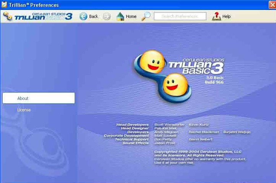This screenshot has height=183, width=276.
Task: Click the name 'Rachel Blackman'
Action: (x=204, y=132)
